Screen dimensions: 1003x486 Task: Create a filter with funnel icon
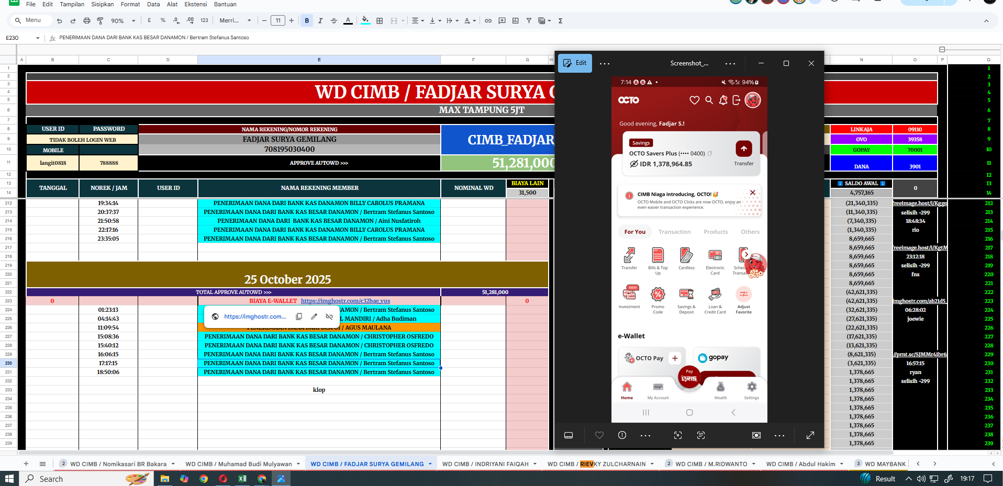pyautogui.click(x=529, y=20)
